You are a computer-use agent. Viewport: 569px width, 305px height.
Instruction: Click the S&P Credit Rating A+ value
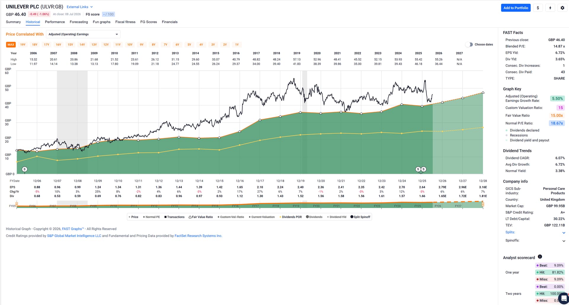[562, 212]
